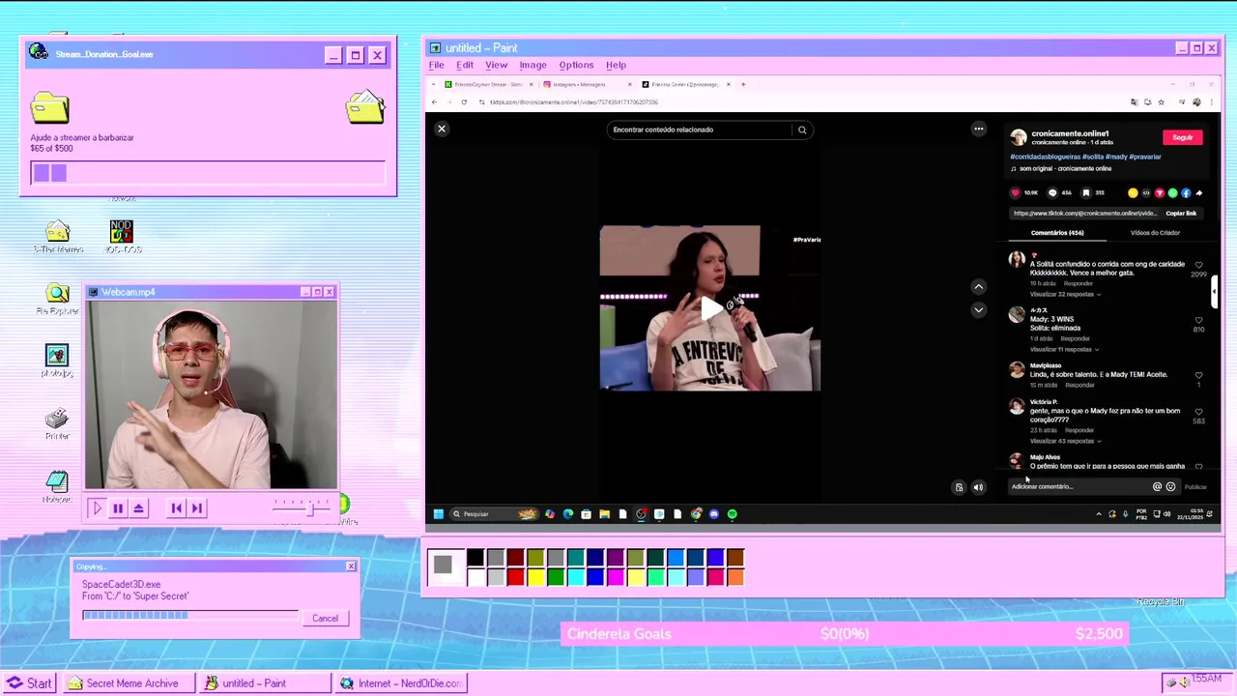This screenshot has width=1237, height=696.
Task: Cancel the SpaceCadet3D.exe copying dialog
Action: point(325,619)
